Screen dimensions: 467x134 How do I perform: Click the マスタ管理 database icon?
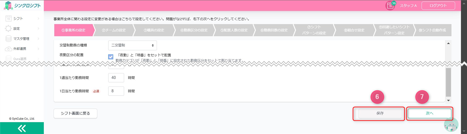(9, 39)
